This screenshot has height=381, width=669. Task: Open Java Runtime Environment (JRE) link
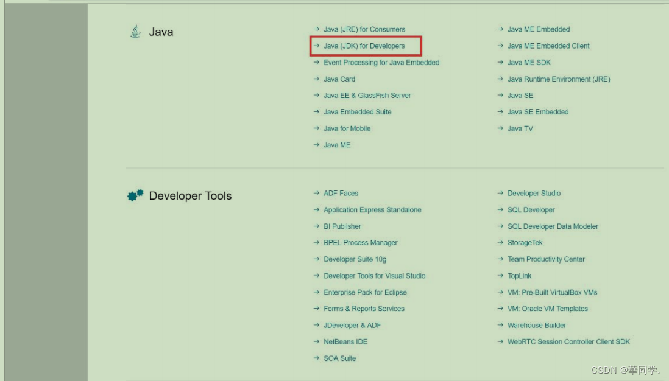(x=559, y=79)
